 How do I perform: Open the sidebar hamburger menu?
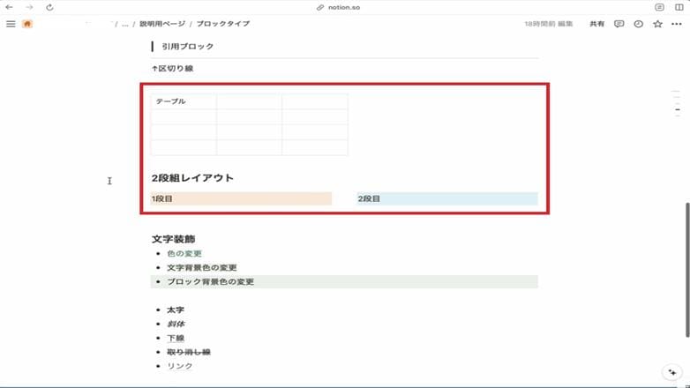(x=11, y=24)
